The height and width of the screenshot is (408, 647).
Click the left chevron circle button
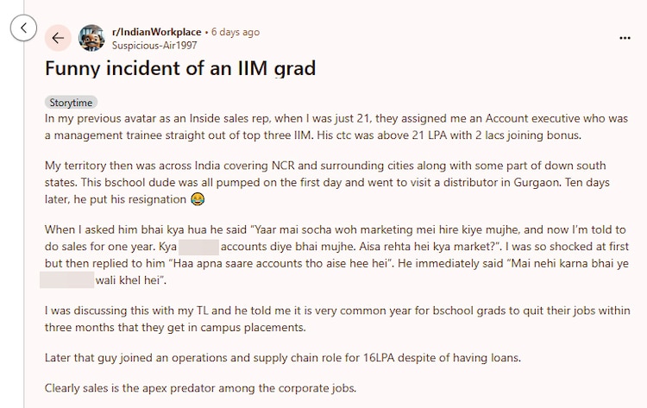(24, 28)
